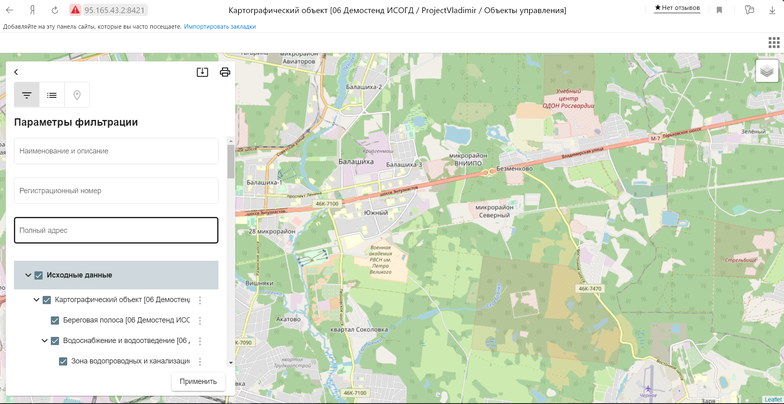The height and width of the screenshot is (404, 784).
Task: Click the Применить button
Action: click(x=198, y=381)
